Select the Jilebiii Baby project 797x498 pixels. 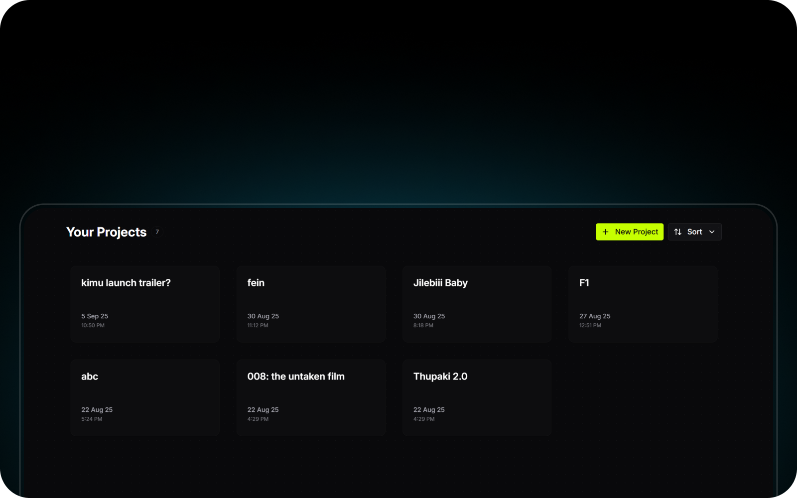(x=477, y=304)
